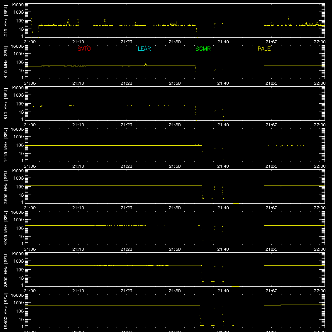Select the 610 MHz [SFU] axis title
The height and width of the screenshot is (332, 332).
5,104
